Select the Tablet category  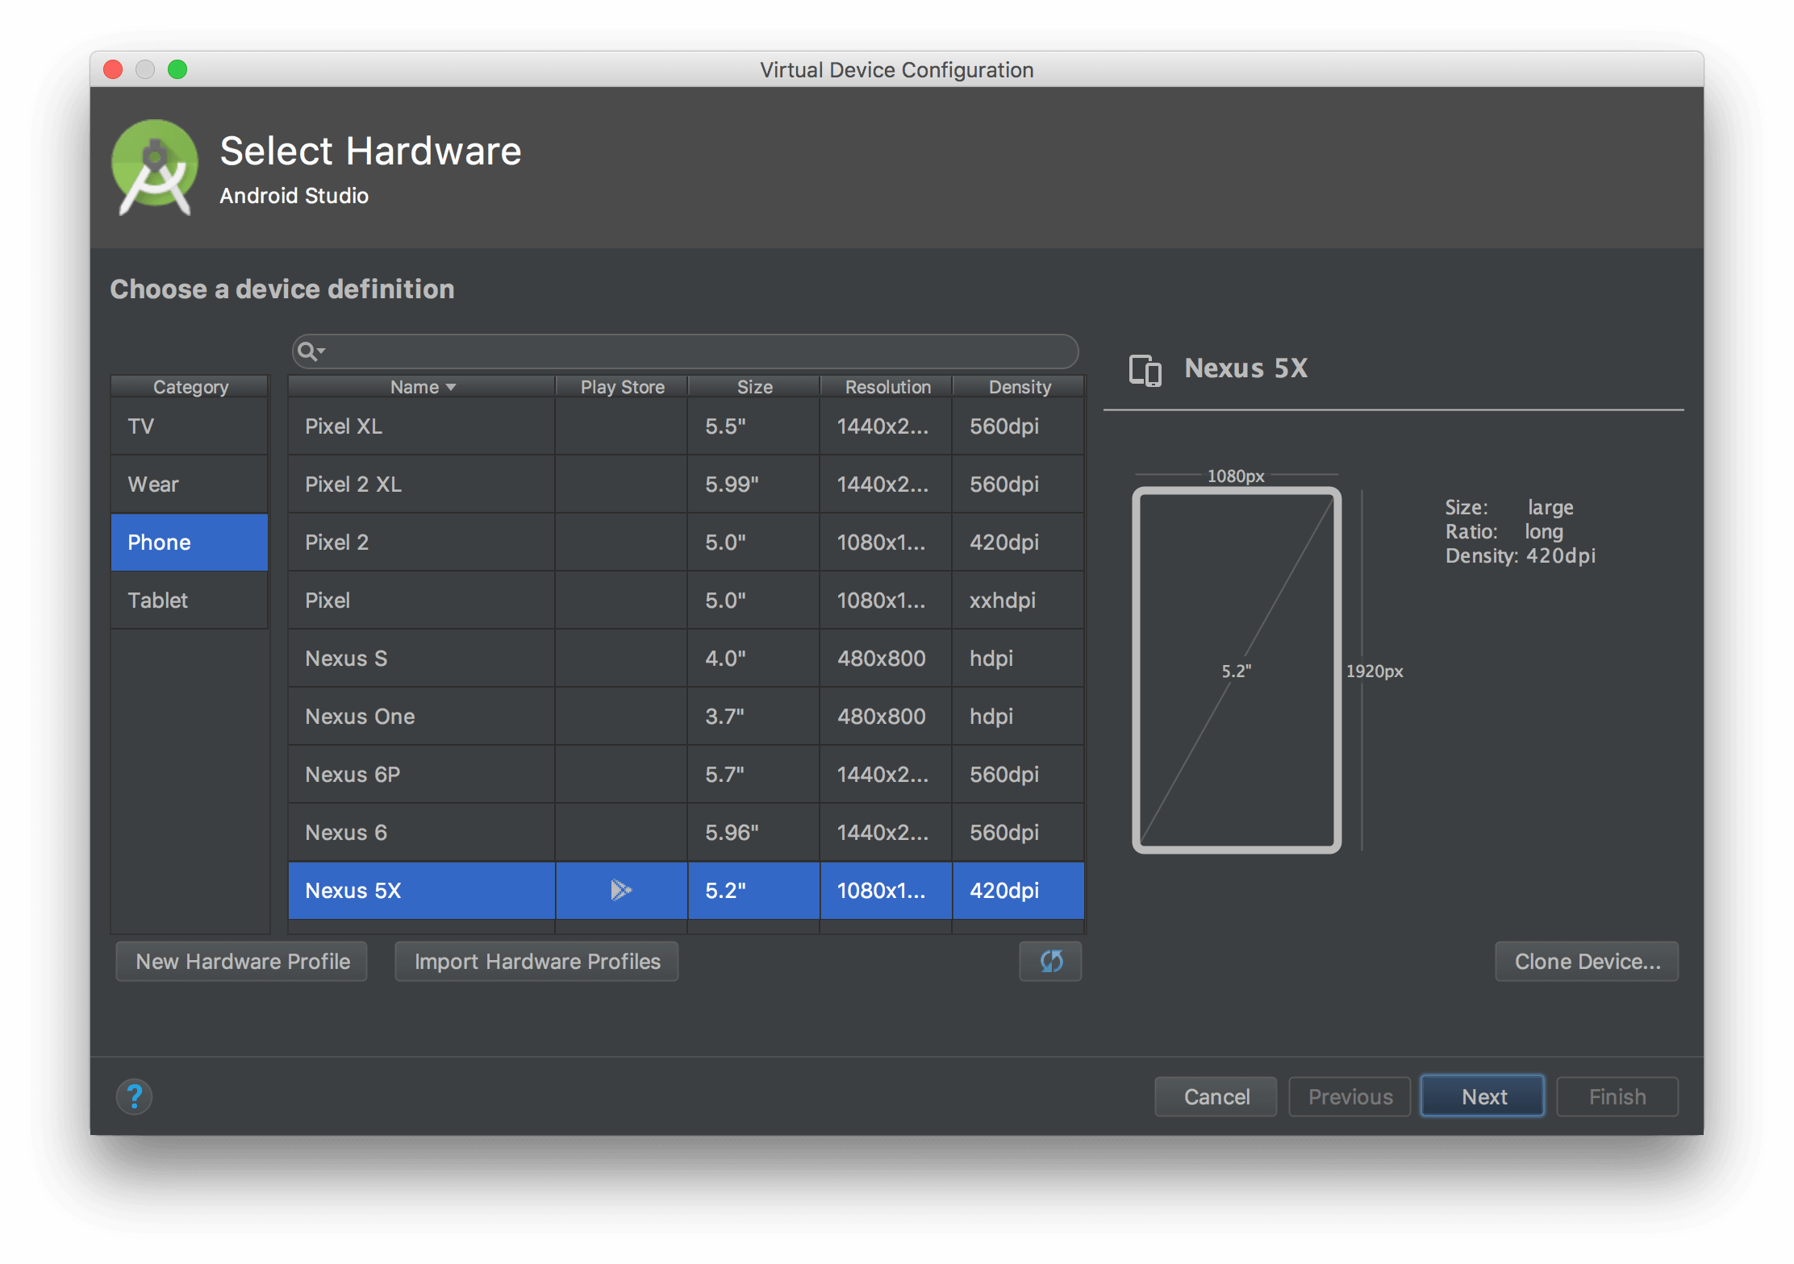click(190, 601)
